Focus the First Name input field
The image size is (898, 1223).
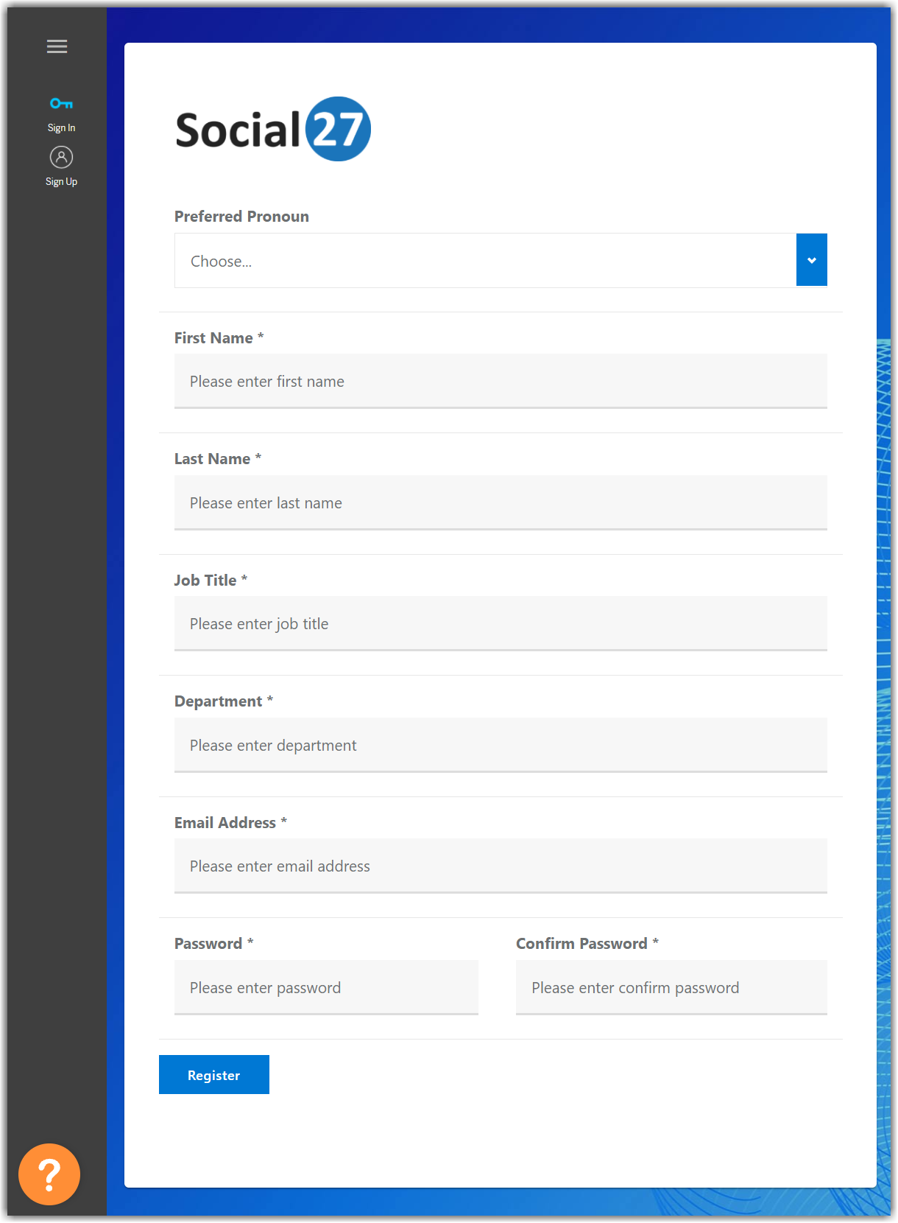[501, 381]
